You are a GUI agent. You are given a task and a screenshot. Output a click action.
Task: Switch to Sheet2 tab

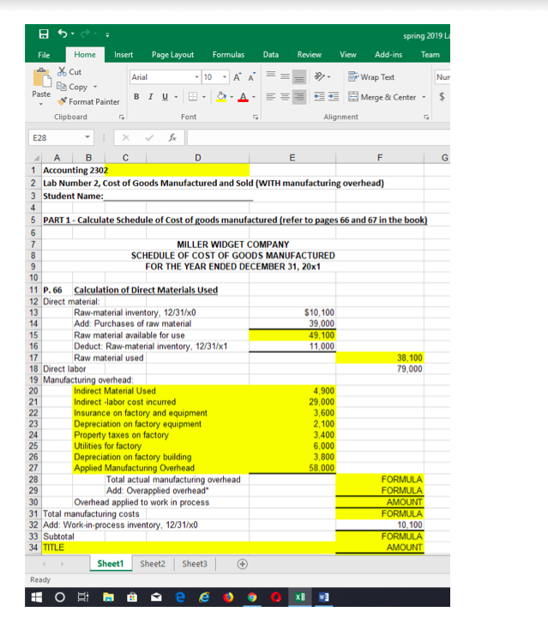click(153, 564)
